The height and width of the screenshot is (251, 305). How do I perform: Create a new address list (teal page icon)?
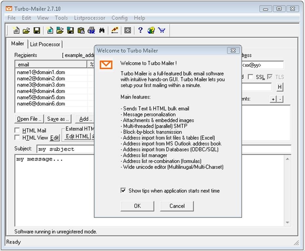pos(50,30)
